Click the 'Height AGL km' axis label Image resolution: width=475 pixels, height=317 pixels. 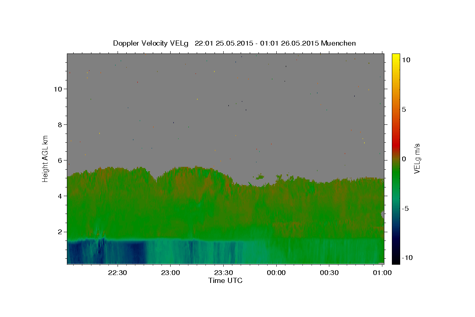45,159
